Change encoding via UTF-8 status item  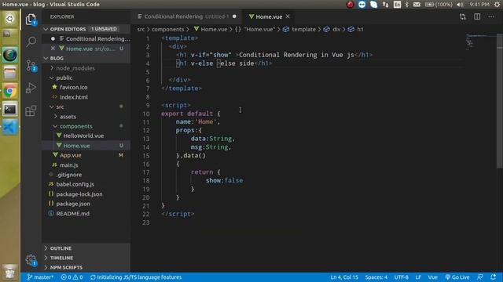pos(402,277)
